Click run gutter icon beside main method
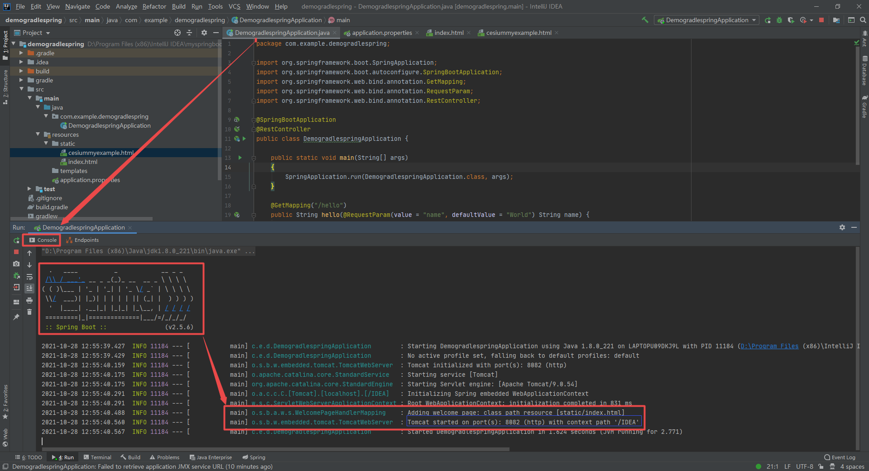This screenshot has width=869, height=471. click(240, 158)
